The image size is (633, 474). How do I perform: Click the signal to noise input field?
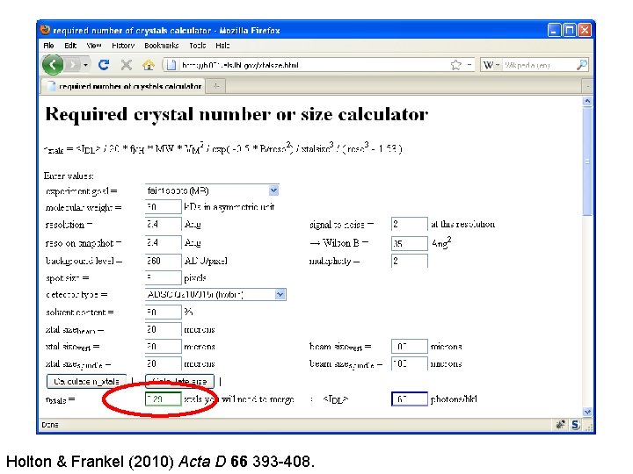[410, 224]
